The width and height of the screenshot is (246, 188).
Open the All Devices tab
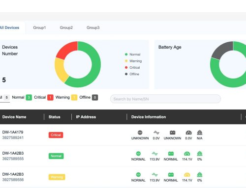(9, 27)
